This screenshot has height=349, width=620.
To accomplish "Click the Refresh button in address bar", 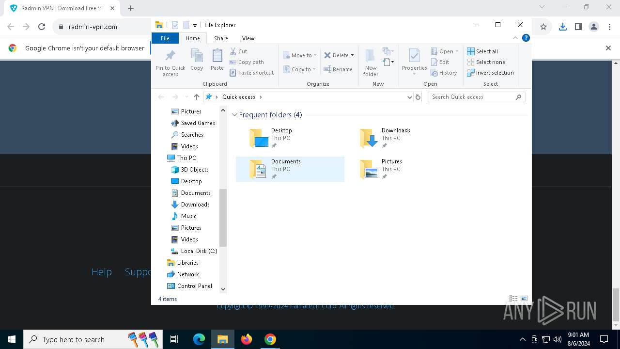I will tap(418, 97).
